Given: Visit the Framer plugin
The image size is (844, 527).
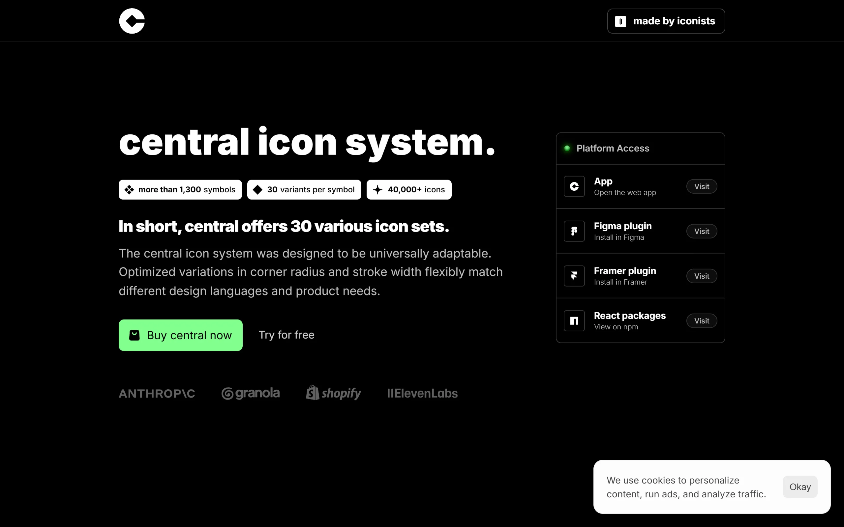Looking at the screenshot, I should pos(702,276).
